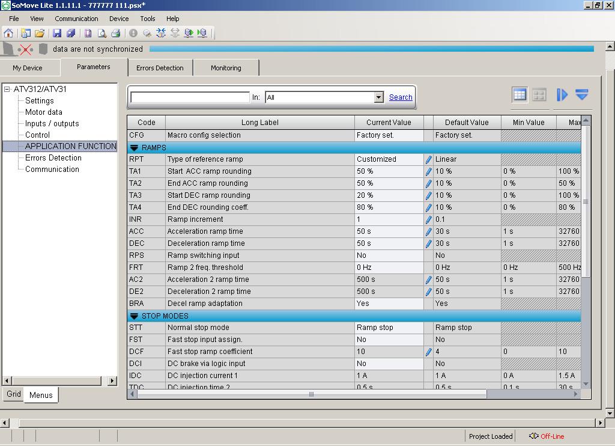Click the blue downward filter arrow icon
Viewport: 615px width, 446px height.
tap(581, 94)
